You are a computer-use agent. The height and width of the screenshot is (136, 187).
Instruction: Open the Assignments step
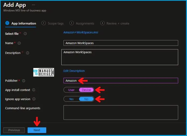[82, 23]
